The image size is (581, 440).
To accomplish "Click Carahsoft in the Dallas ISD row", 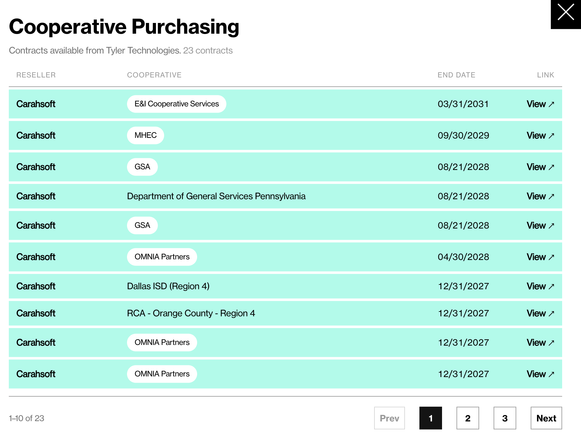I will click(36, 286).
